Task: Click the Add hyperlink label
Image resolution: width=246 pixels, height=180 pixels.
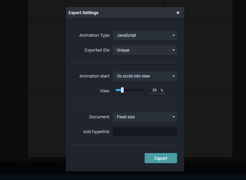Action: coord(97,132)
